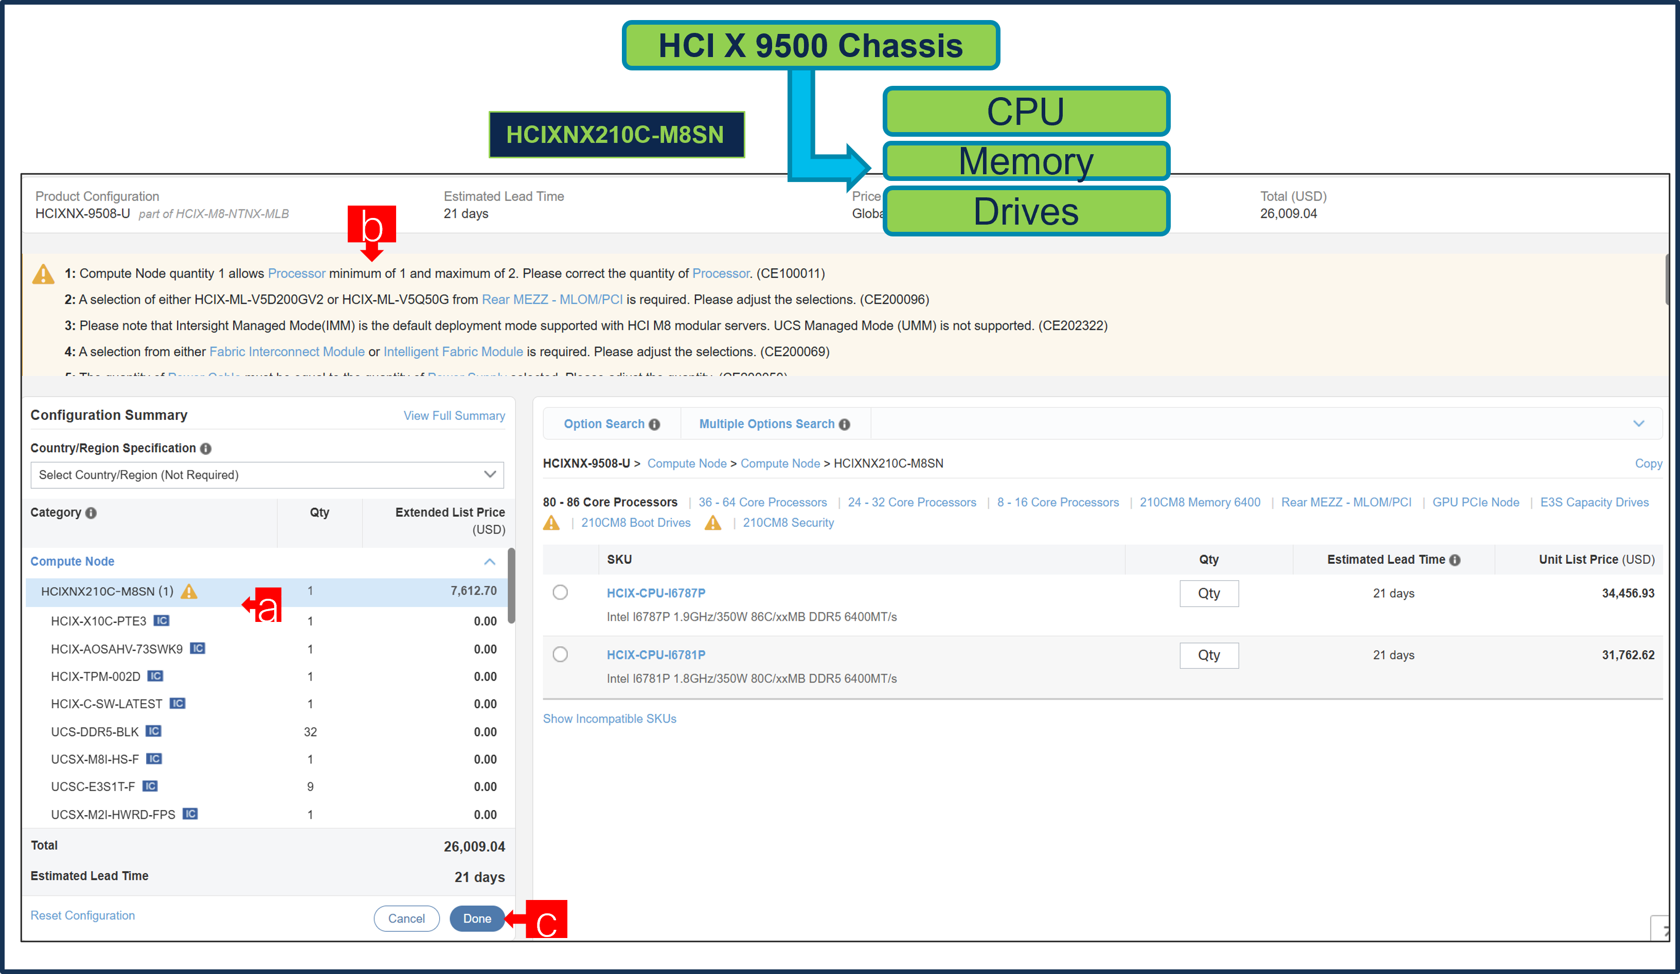Click the Qty field for HCIX-CPU-I6787P
The height and width of the screenshot is (974, 1680).
tap(1209, 593)
